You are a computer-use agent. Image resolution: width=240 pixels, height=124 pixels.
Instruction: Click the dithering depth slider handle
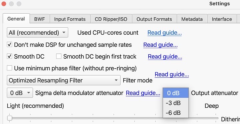tap(10, 118)
